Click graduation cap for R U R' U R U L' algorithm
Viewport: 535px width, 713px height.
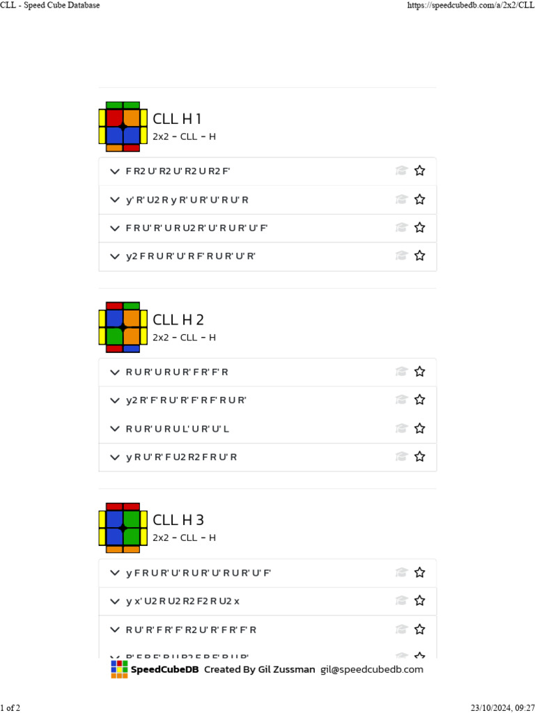[x=401, y=428]
